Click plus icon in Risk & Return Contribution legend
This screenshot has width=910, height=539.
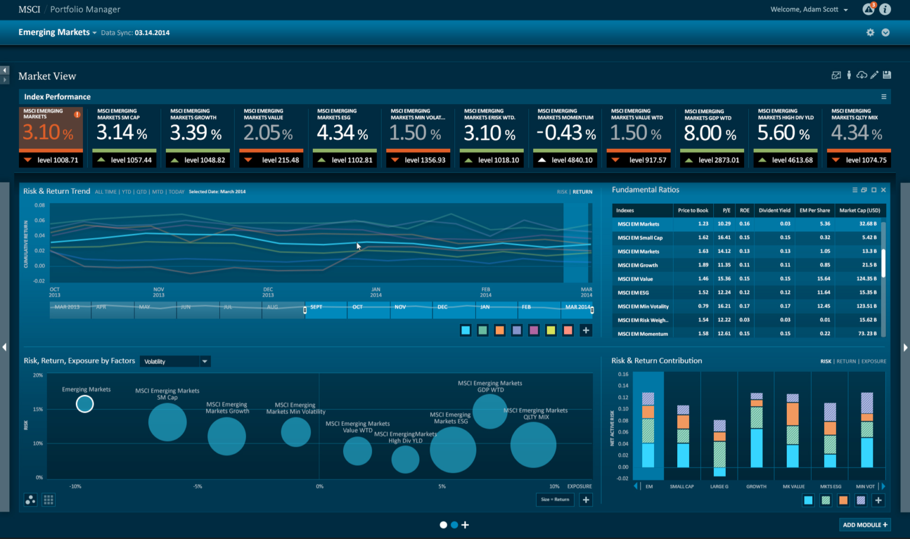[x=879, y=500]
